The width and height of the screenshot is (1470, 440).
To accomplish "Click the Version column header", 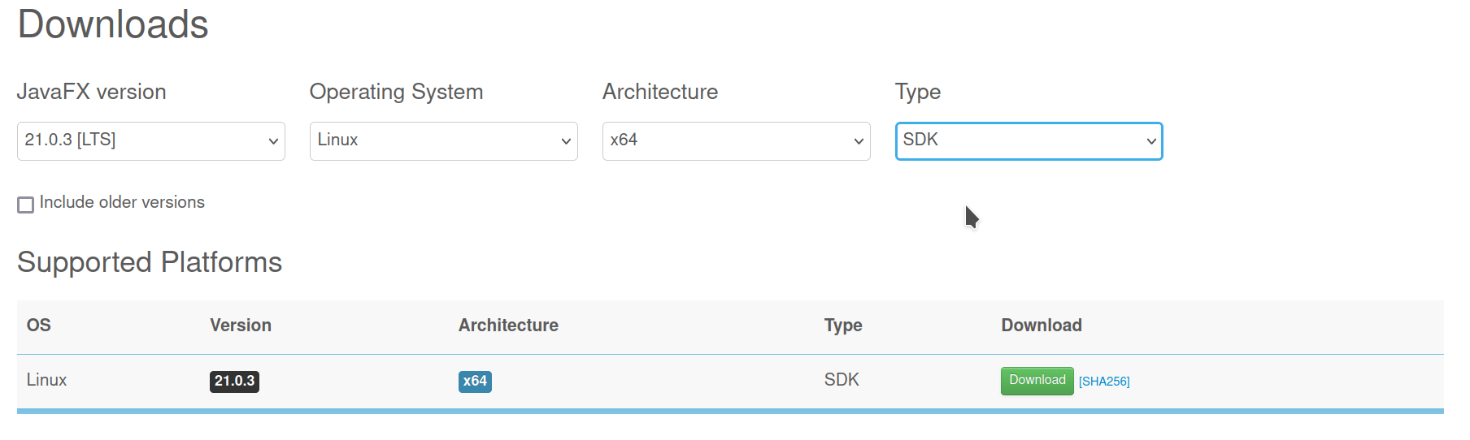I will coord(241,326).
